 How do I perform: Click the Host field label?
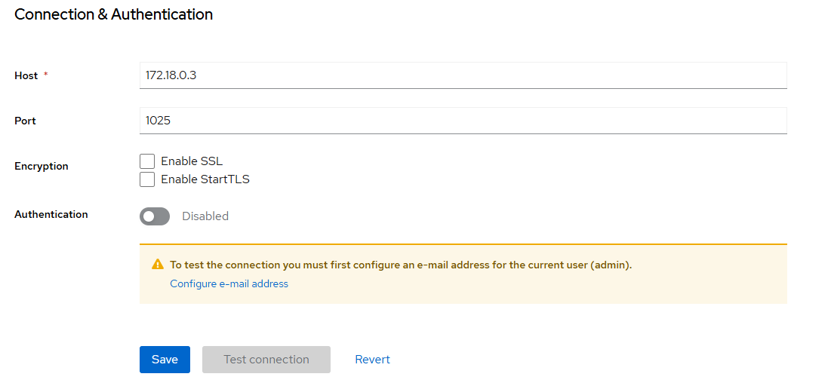point(26,76)
